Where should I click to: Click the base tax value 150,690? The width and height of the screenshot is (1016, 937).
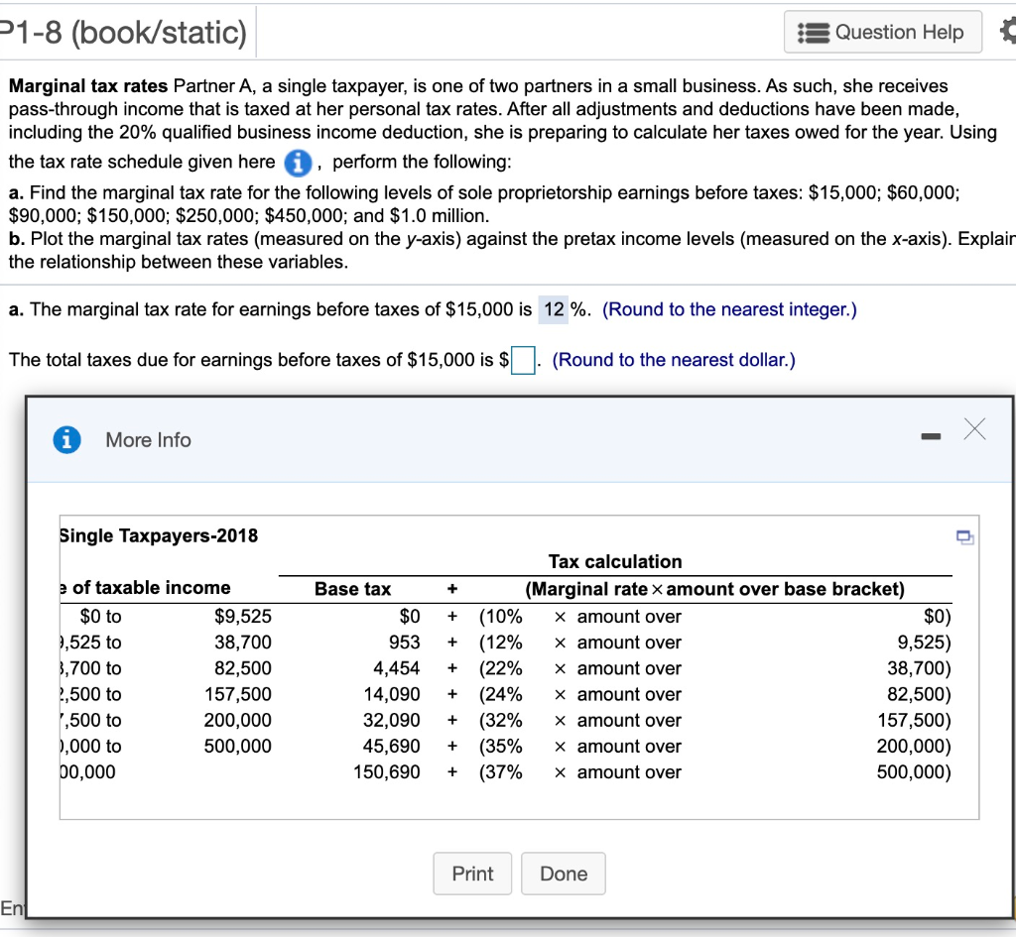(387, 771)
